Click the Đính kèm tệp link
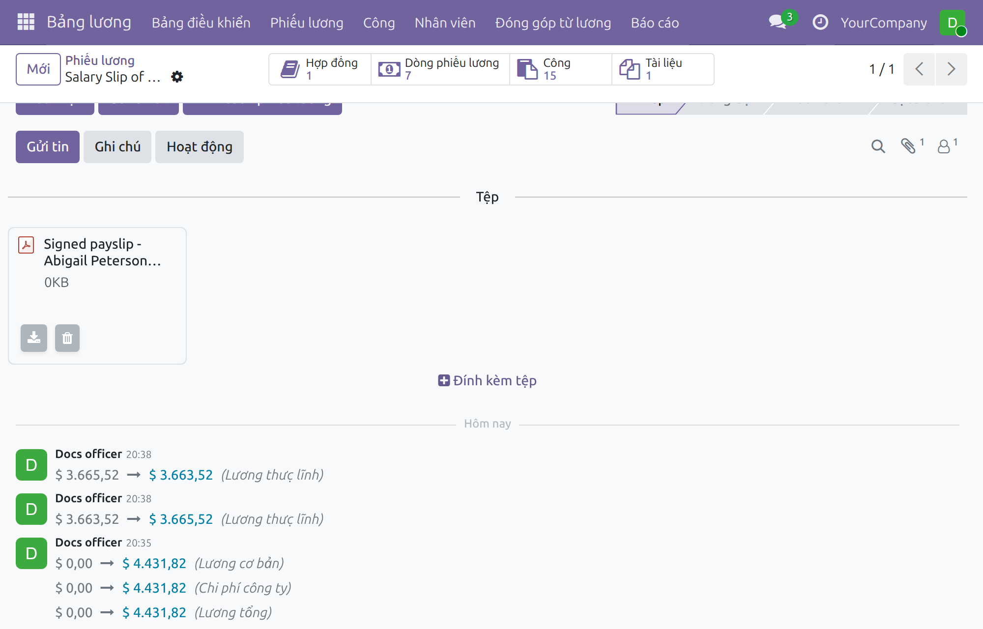983x629 pixels. 487,380
